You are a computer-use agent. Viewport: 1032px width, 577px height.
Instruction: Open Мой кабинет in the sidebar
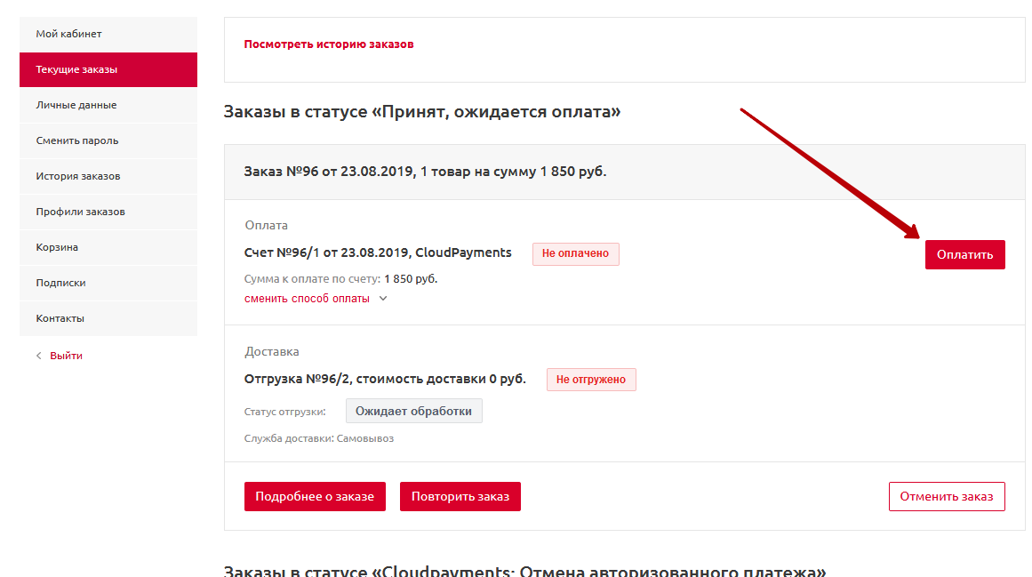click(108, 34)
